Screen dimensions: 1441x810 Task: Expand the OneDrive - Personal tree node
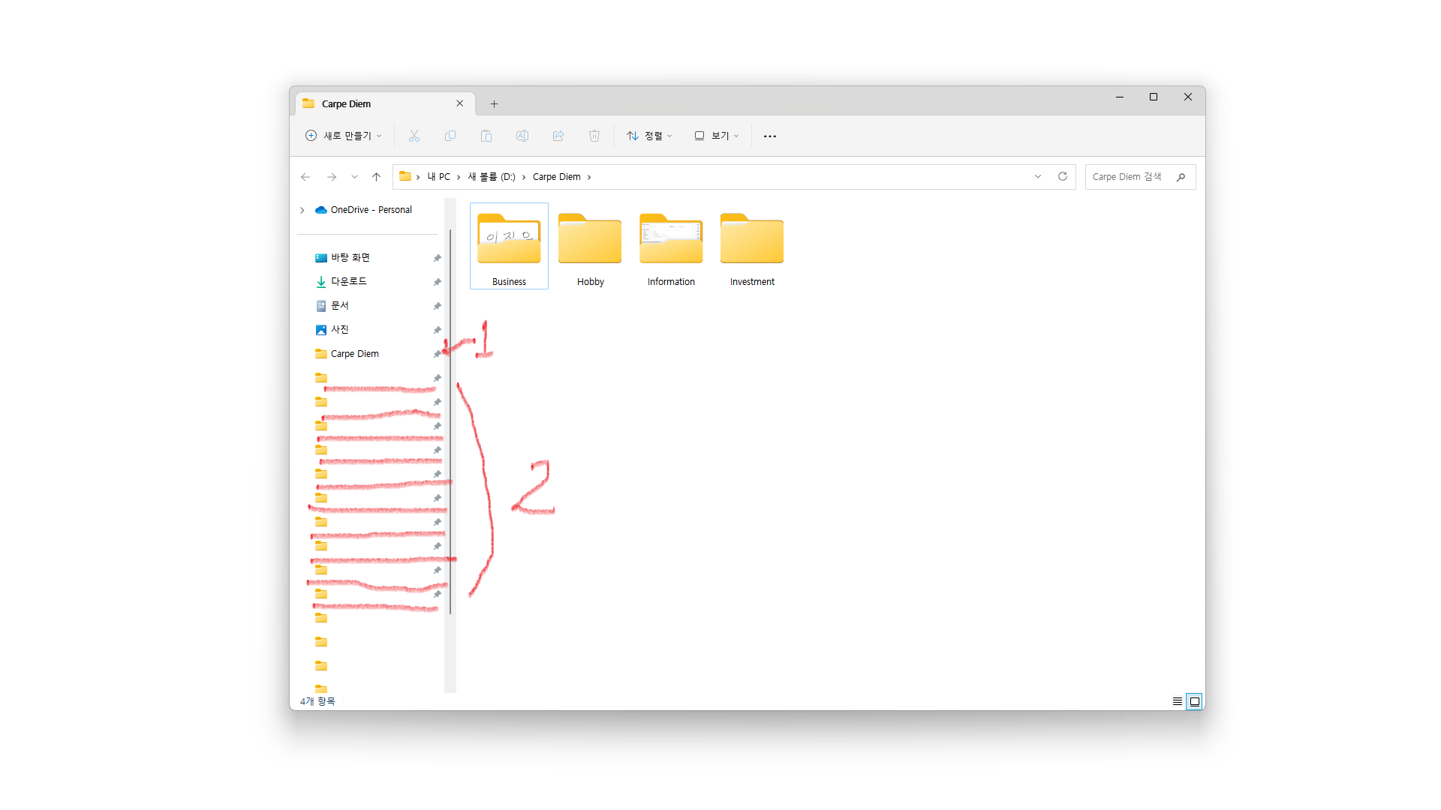[x=302, y=210]
